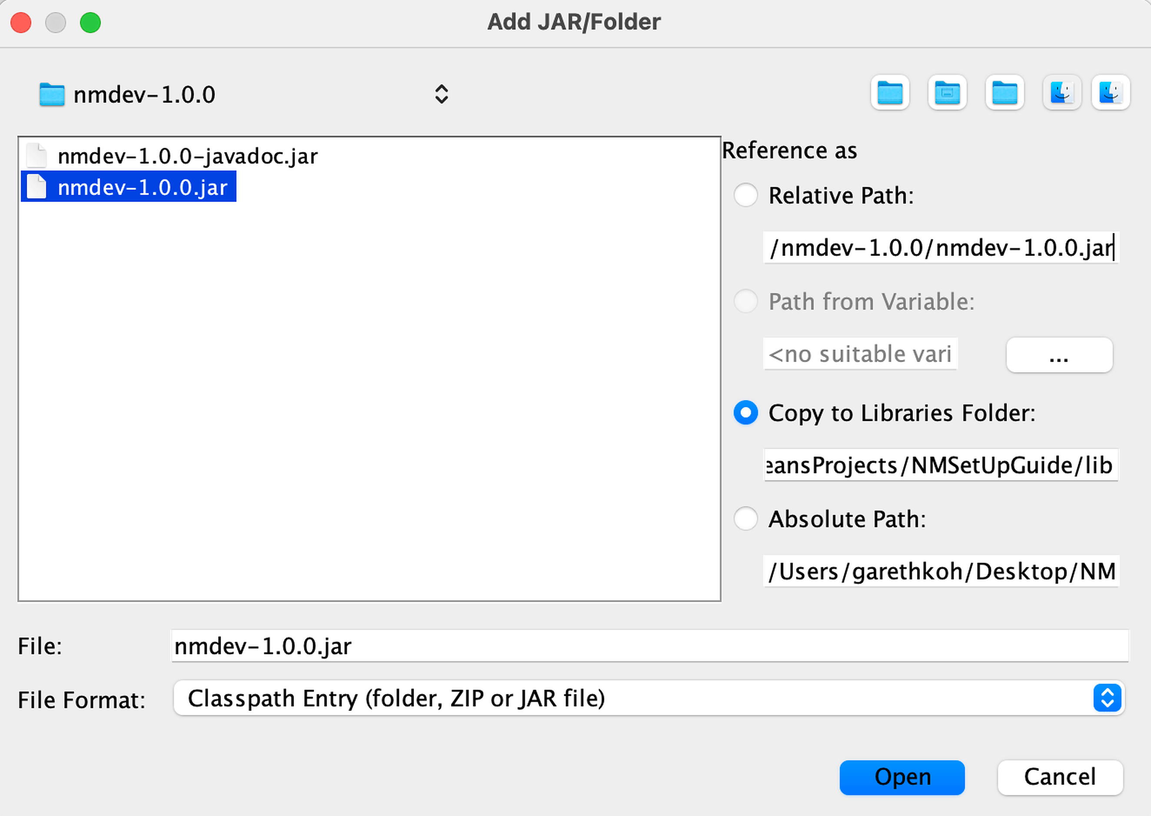
Task: Click the ellipsis browse variable button
Action: (x=1059, y=355)
